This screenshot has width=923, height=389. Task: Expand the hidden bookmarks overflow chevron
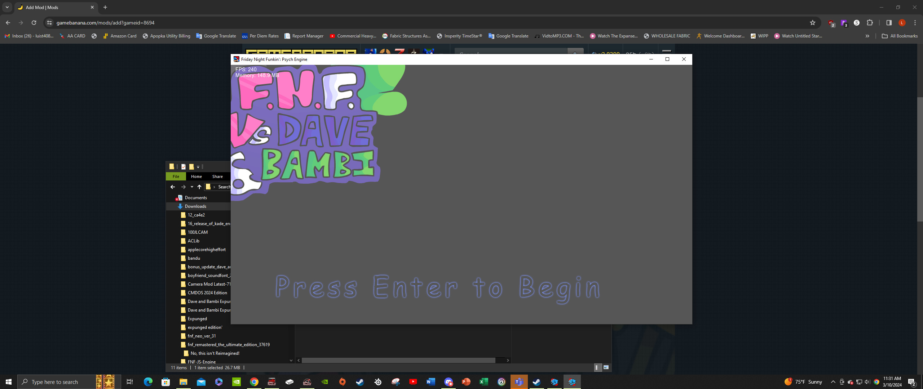(867, 36)
